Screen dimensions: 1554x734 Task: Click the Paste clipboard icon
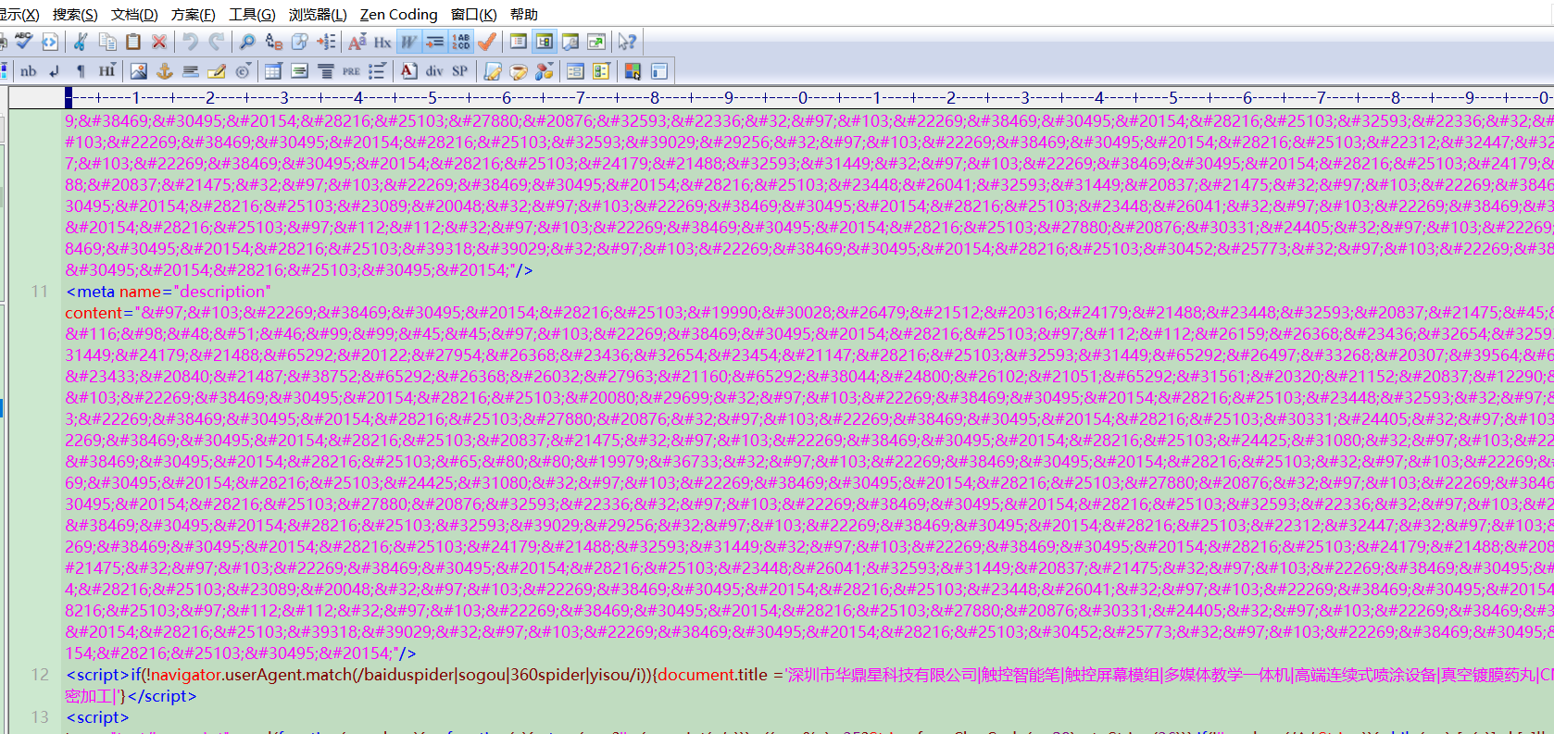pos(133,42)
